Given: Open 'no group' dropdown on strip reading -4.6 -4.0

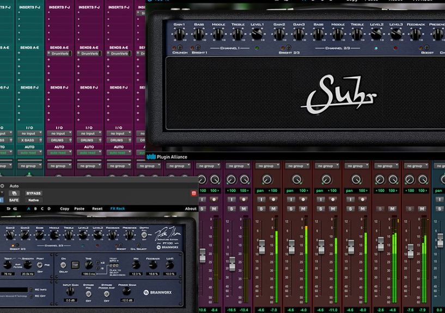Looking at the screenshot, I should pos(297,166).
